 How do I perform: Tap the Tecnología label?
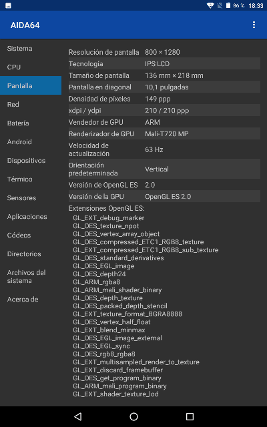click(86, 64)
